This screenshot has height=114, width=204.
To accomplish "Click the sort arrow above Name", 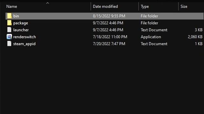I will (x=47, y=3).
